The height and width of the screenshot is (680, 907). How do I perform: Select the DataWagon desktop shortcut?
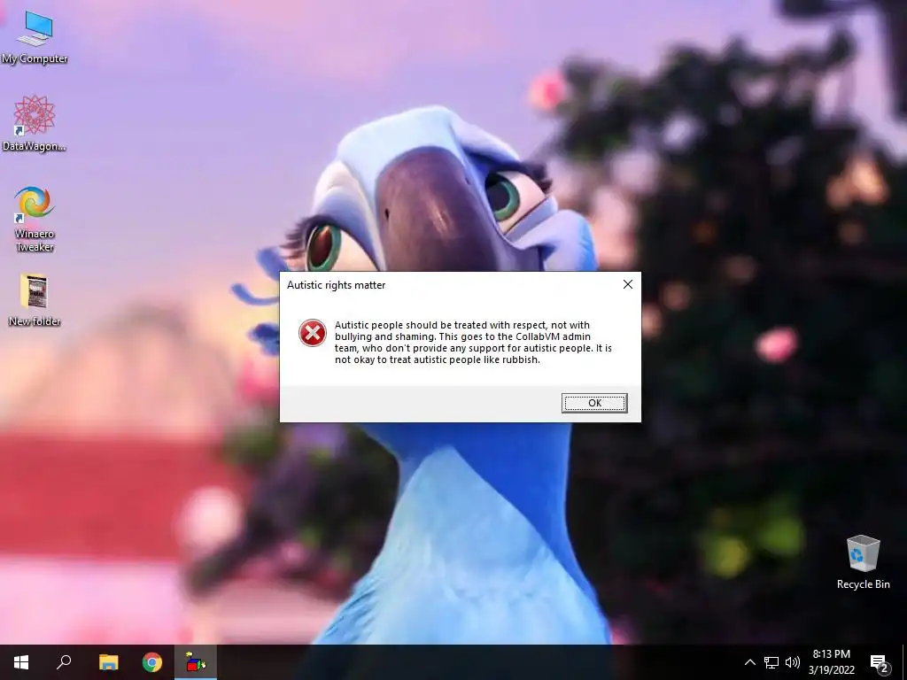(x=35, y=123)
